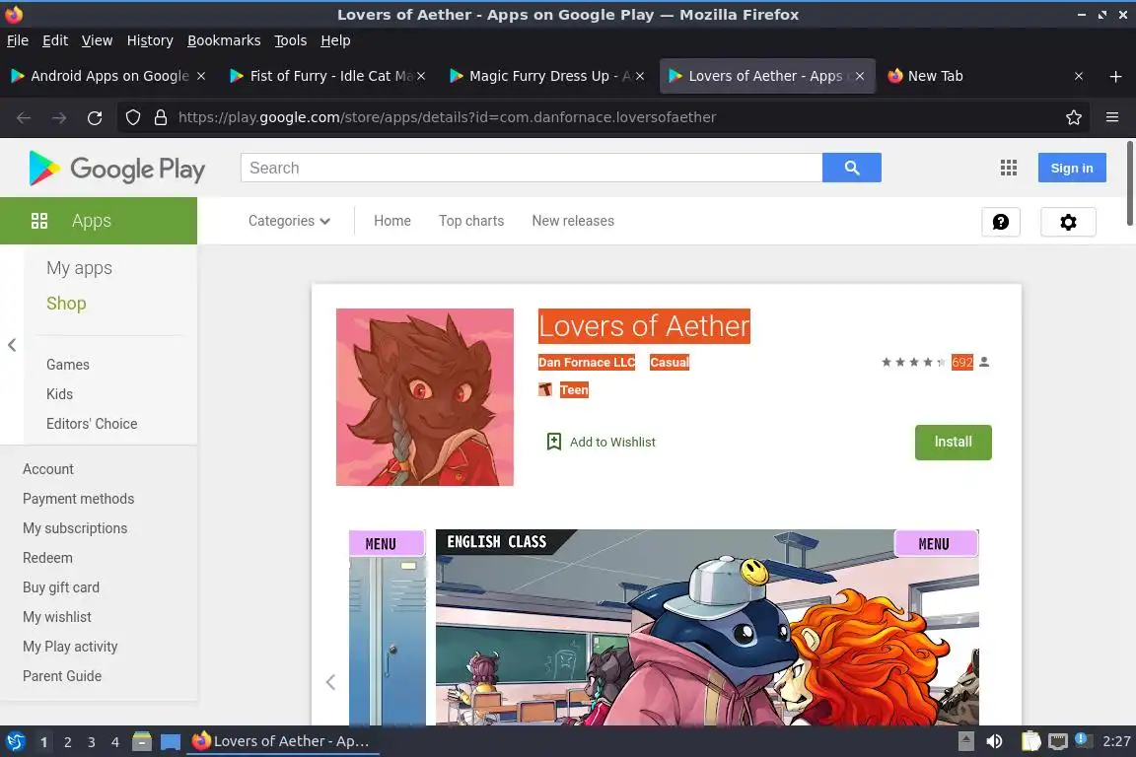Go to New releases
The height and width of the screenshot is (757, 1136).
(x=572, y=221)
